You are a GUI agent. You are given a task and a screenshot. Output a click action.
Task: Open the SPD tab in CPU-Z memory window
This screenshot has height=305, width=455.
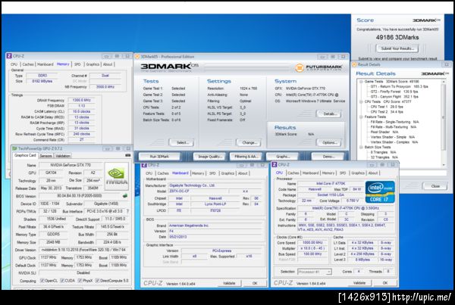(77, 64)
